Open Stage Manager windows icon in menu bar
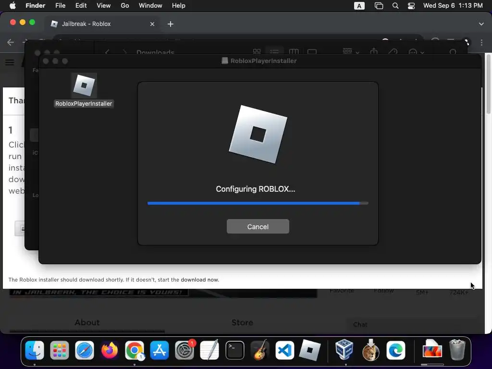 tap(379, 6)
